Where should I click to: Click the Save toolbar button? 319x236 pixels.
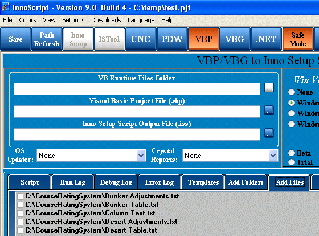tap(16, 39)
